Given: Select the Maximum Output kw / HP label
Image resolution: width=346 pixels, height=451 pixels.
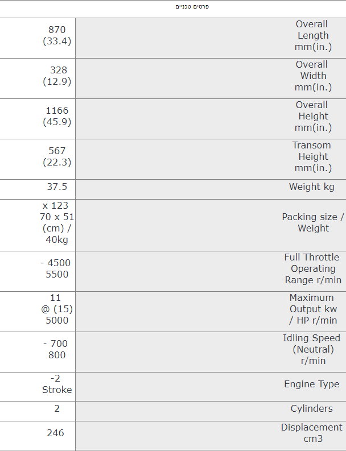Looking at the screenshot, I should click(313, 309).
